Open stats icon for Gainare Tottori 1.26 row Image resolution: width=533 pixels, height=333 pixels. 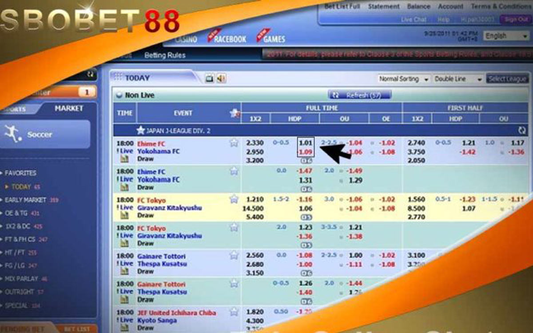pos(125,299)
